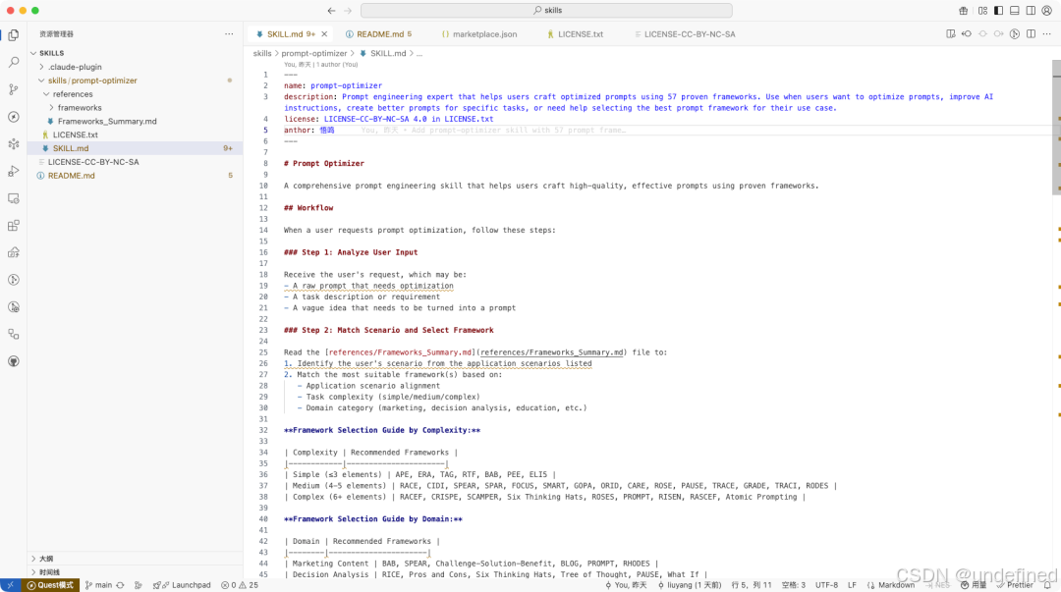
Task: Split the editor to the right
Action: pos(1031,33)
